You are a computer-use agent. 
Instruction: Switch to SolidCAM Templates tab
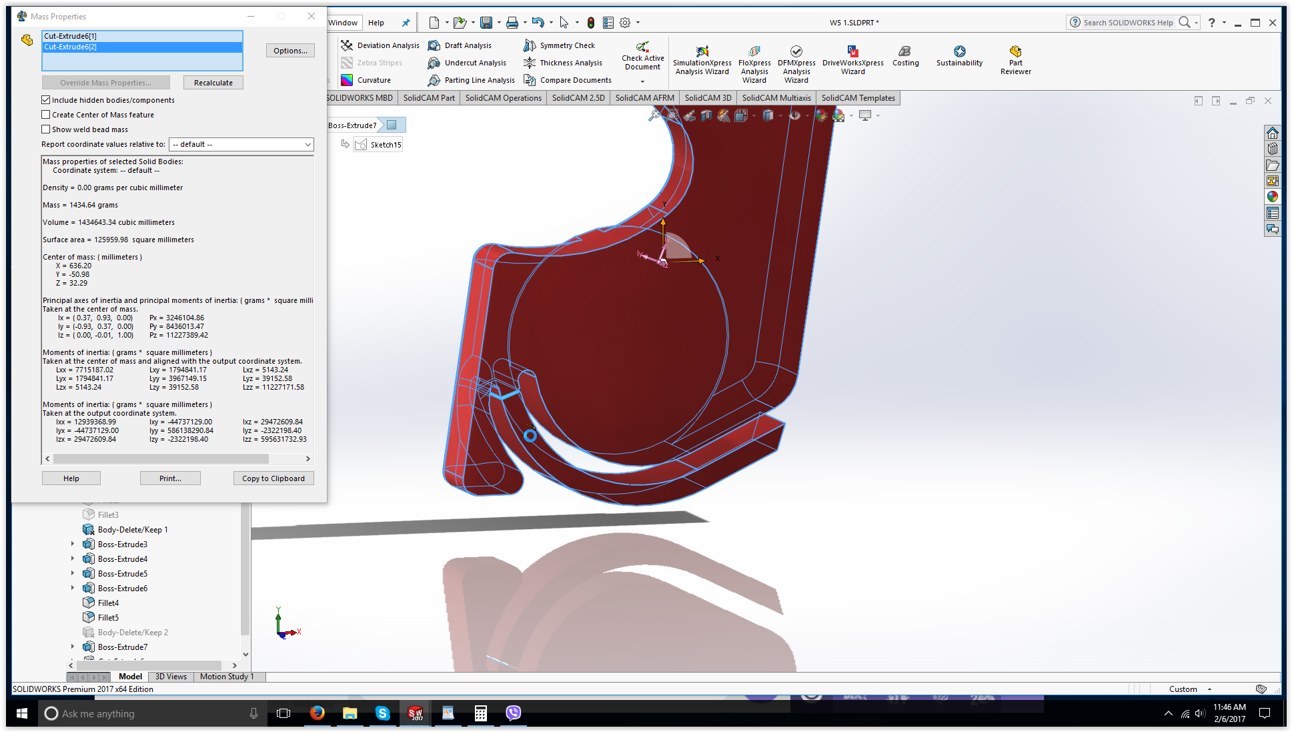[858, 98]
